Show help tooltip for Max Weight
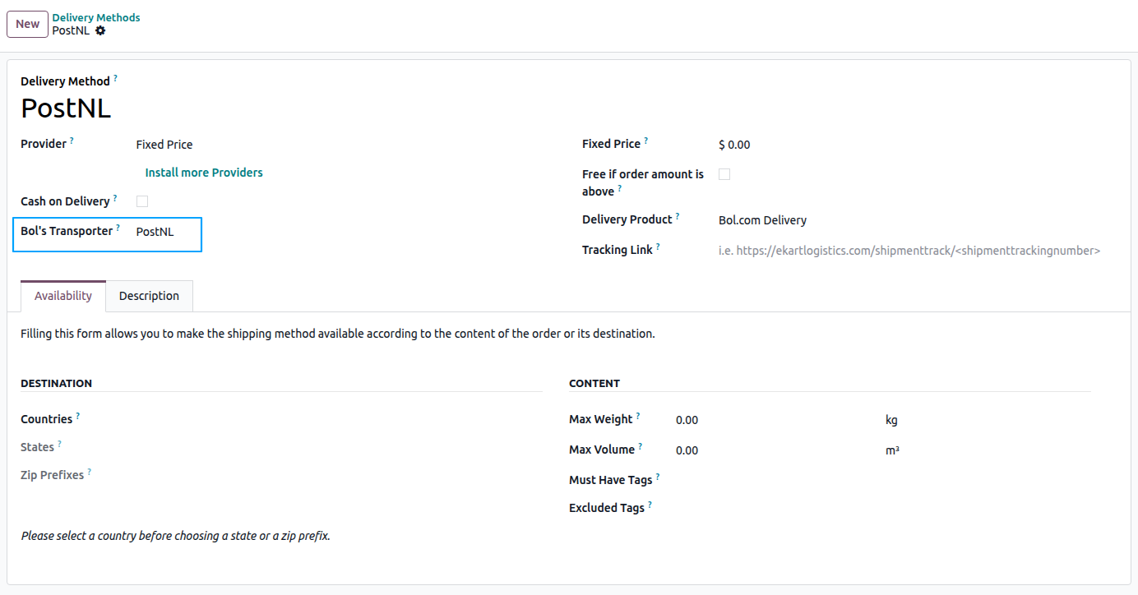 [x=638, y=415]
